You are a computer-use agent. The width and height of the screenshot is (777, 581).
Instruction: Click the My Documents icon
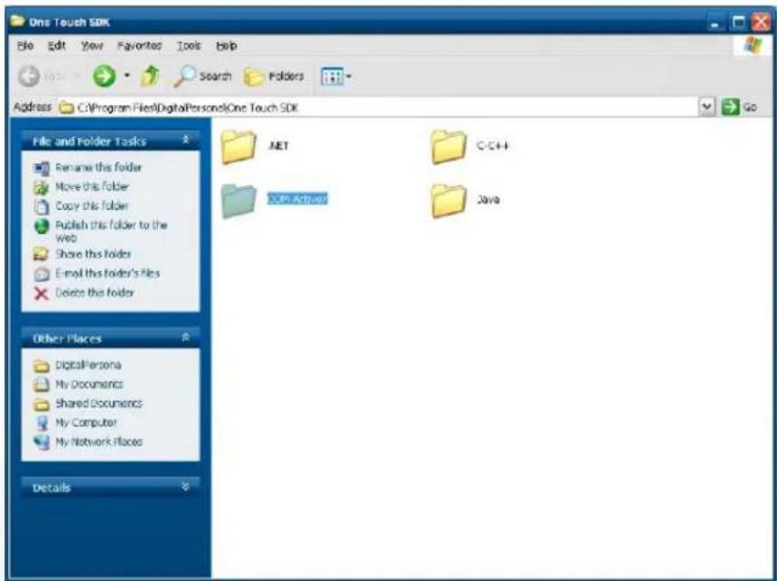pyautogui.click(x=42, y=385)
